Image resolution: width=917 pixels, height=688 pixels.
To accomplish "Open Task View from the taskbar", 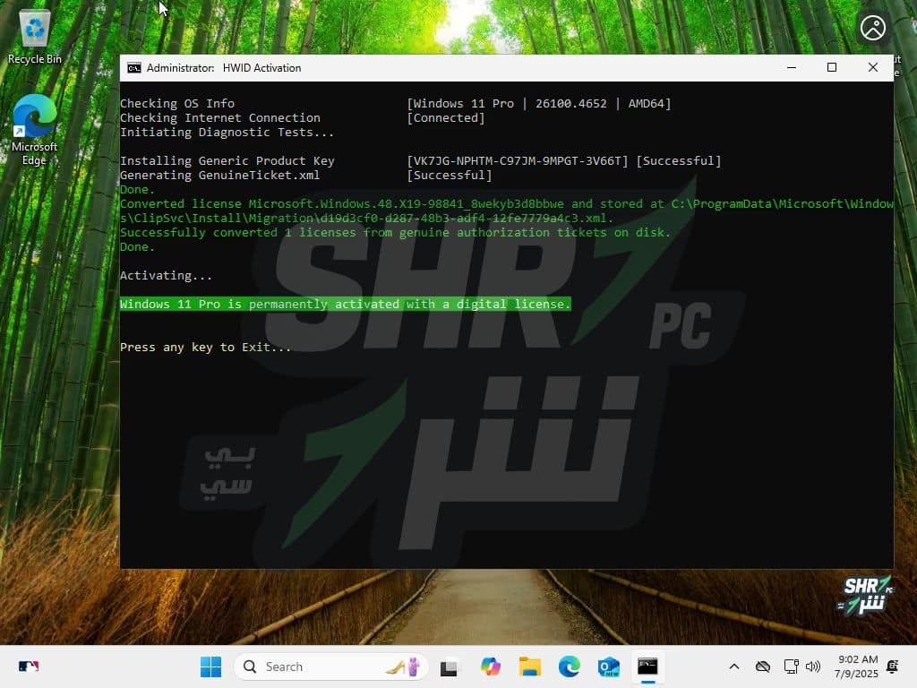I will click(449, 666).
